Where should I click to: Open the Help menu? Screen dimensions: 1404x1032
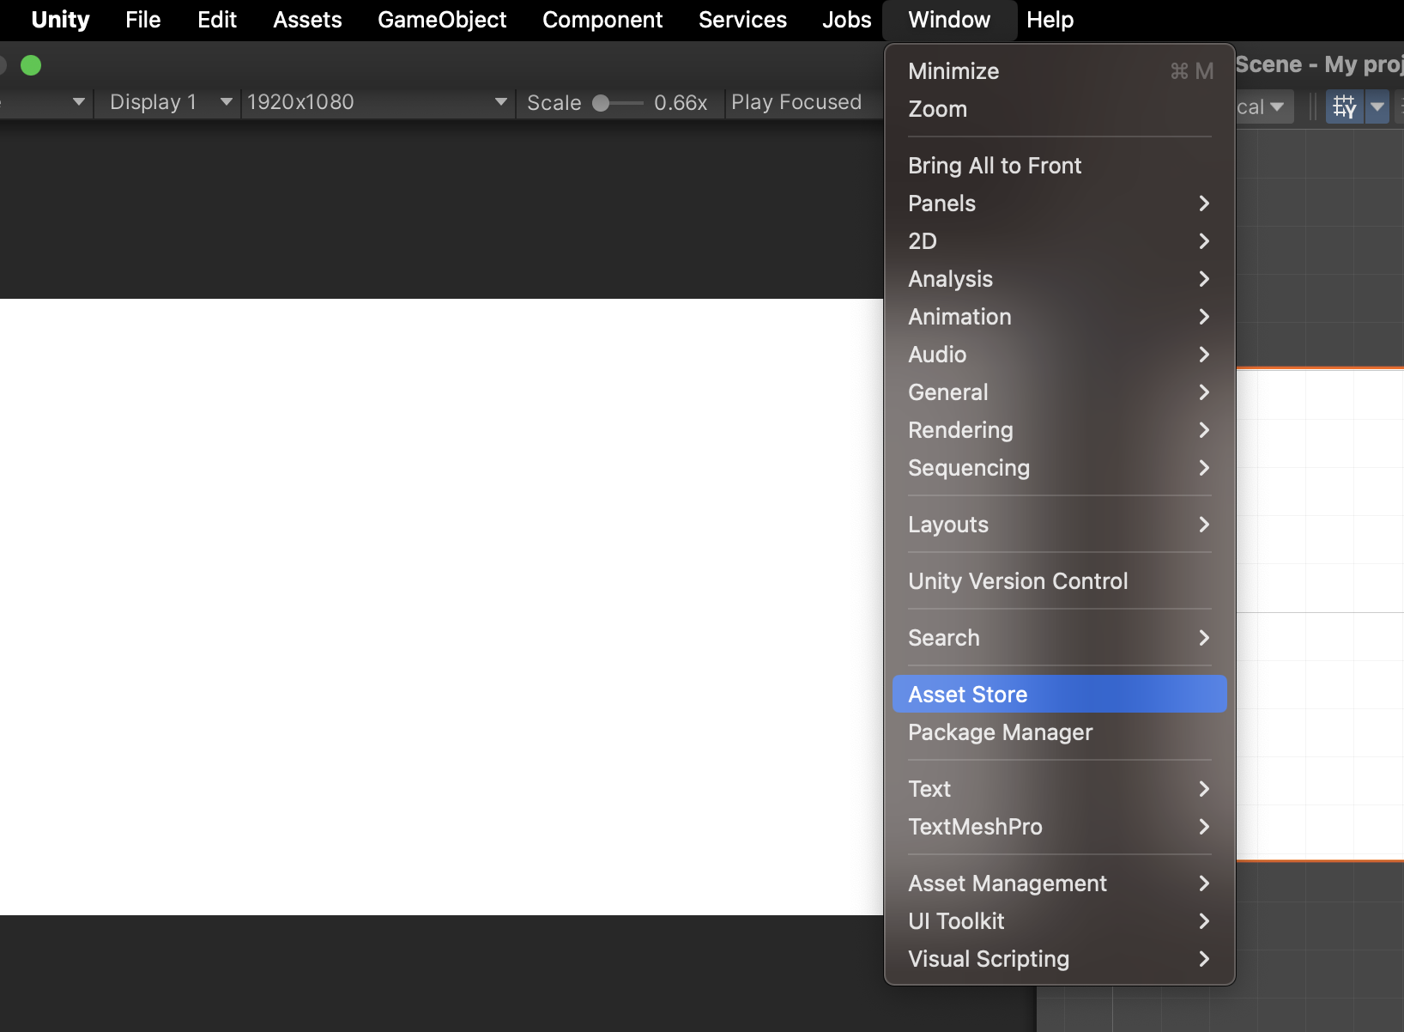pos(1050,20)
